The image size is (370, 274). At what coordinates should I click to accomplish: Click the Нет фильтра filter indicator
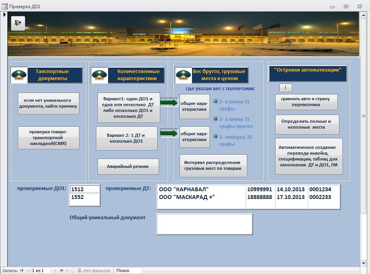coord(94,271)
